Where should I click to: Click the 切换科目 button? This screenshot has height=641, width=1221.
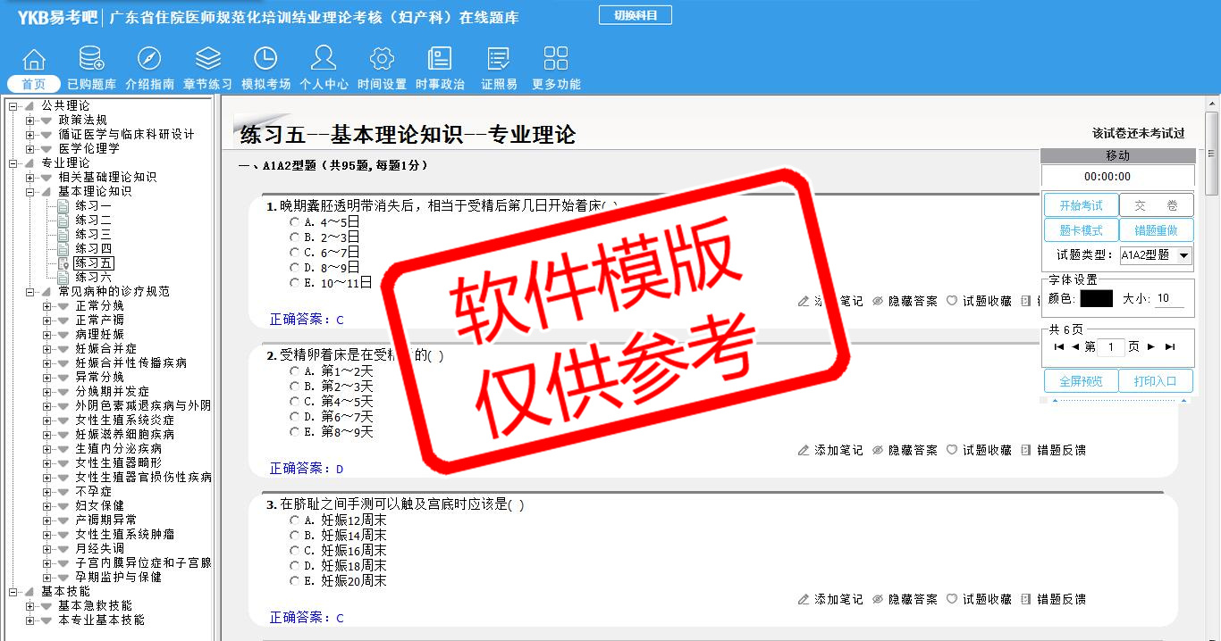point(635,15)
